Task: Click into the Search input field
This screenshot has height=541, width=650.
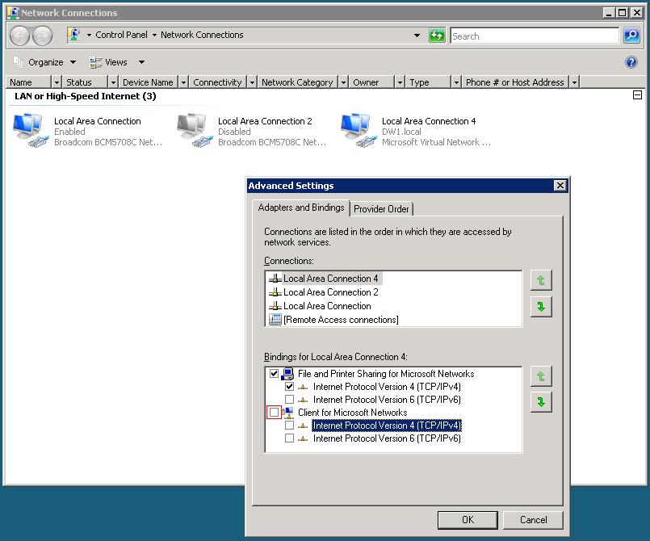Action: tap(535, 36)
